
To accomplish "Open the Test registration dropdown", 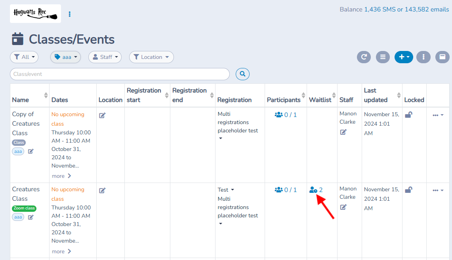I will pyautogui.click(x=226, y=190).
